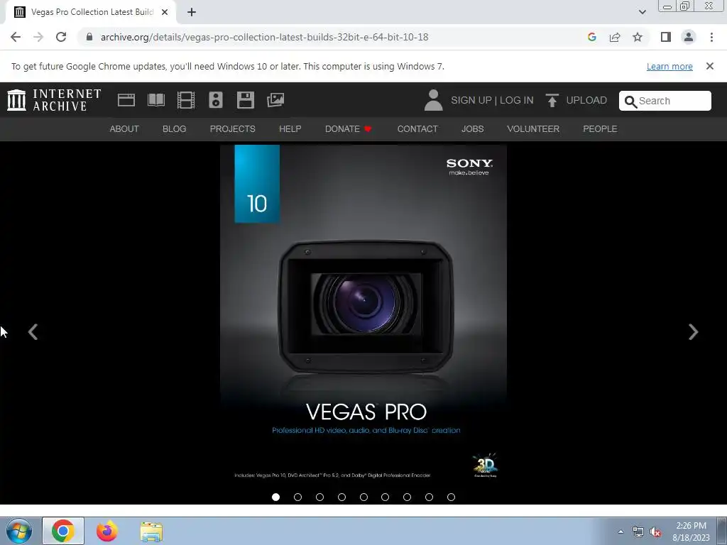Screen dimensions: 727x545
Task: Open the Windows Start button
Action: (x=19, y=531)
